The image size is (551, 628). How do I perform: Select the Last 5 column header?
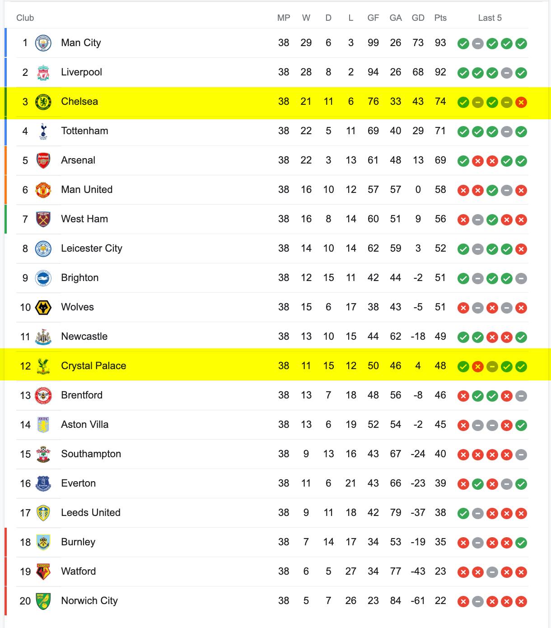[x=490, y=18]
